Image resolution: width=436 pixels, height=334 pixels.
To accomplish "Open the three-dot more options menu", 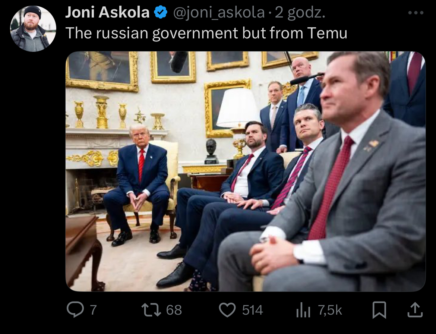I will pyautogui.click(x=416, y=13).
